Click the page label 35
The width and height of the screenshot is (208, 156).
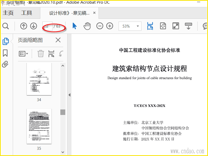point(39,148)
